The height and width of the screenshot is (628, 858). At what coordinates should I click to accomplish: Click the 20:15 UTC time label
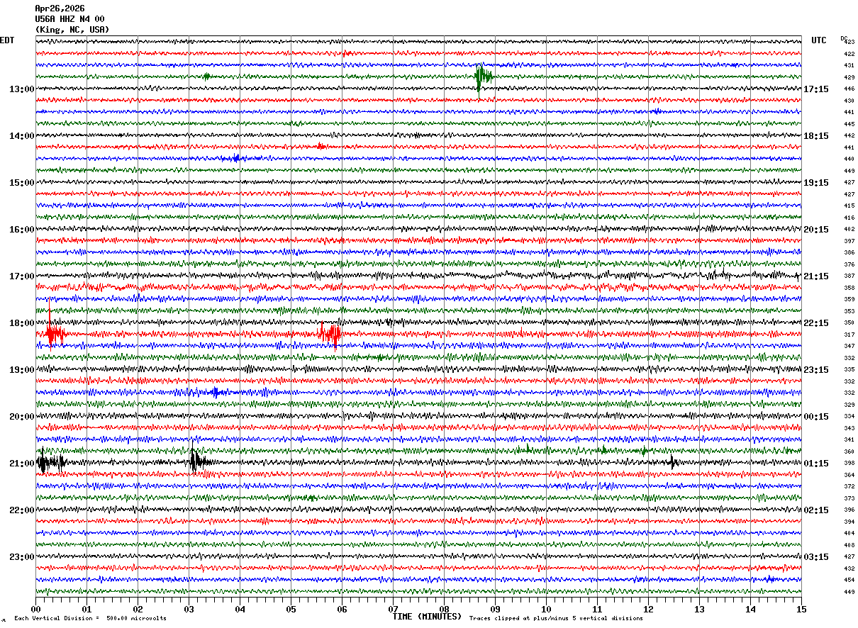(x=816, y=230)
